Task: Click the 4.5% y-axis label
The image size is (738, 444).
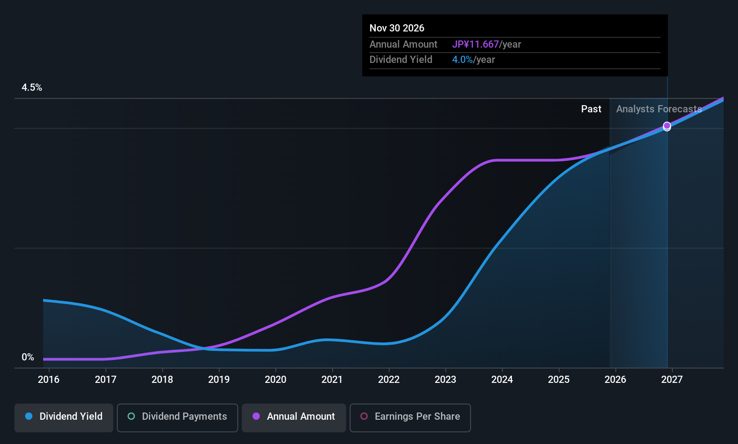Action: tap(32, 88)
